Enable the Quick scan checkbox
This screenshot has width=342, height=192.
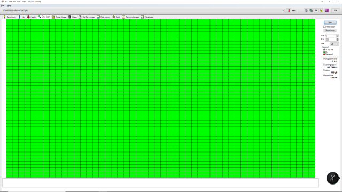click(x=324, y=27)
